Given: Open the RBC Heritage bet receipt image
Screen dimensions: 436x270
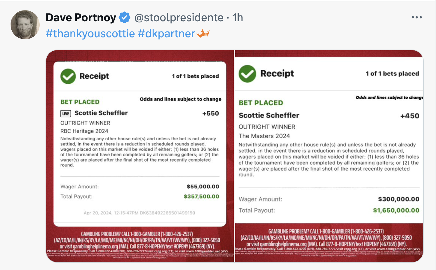Looking at the screenshot, I should tap(140, 156).
